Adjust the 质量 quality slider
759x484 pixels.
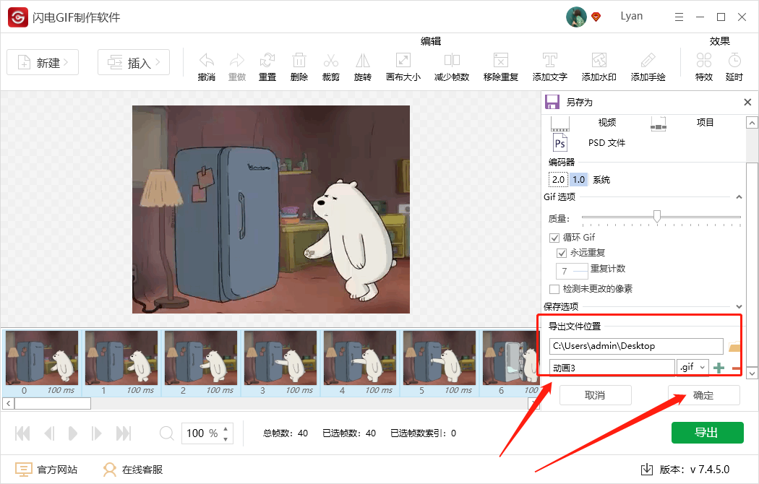click(x=657, y=216)
